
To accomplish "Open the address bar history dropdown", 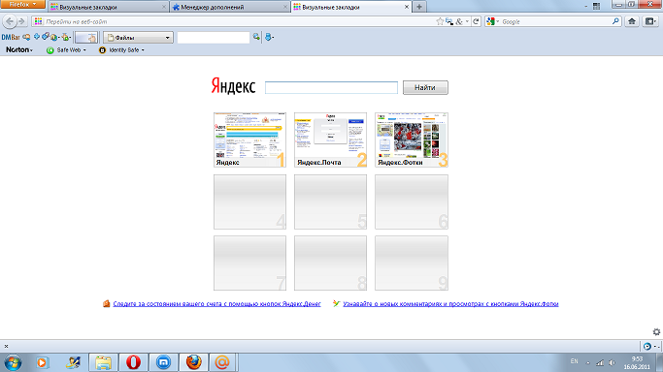I will click(x=467, y=21).
